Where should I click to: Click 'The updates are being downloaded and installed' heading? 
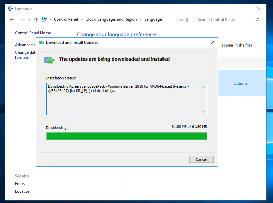click(114, 59)
